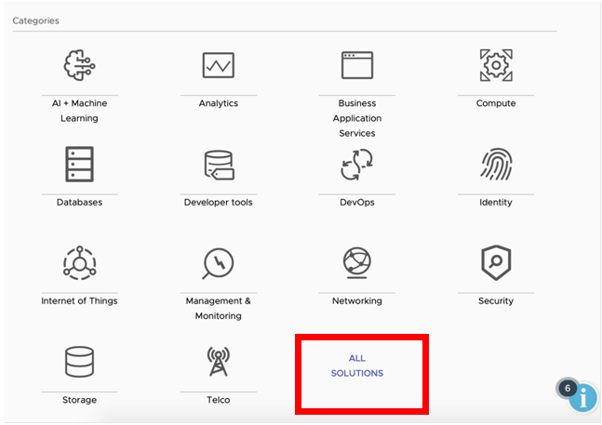Viewport: 602px width, 425px height.
Task: Select the Management & Monitoring magnifier icon
Action: click(218, 263)
